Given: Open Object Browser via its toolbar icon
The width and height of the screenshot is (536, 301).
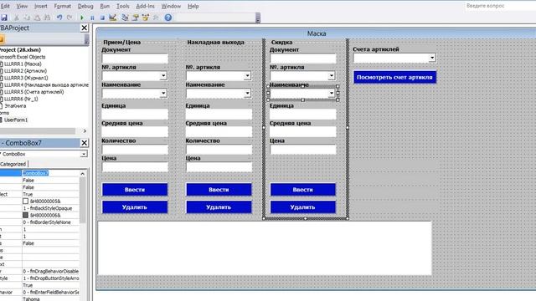Looking at the screenshot, I should click(146, 18).
